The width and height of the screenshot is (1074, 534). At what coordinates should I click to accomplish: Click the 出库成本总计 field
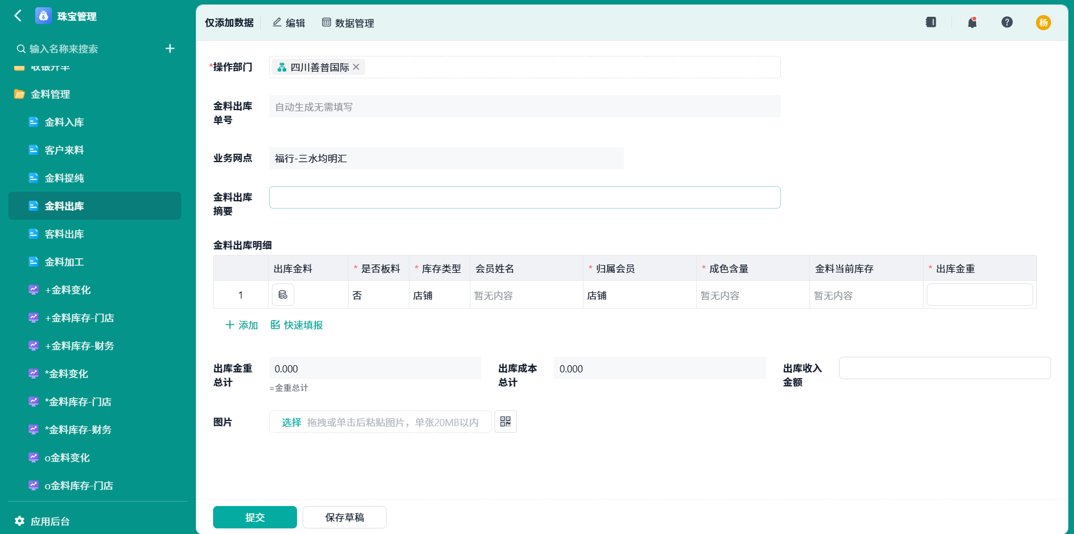coord(660,368)
